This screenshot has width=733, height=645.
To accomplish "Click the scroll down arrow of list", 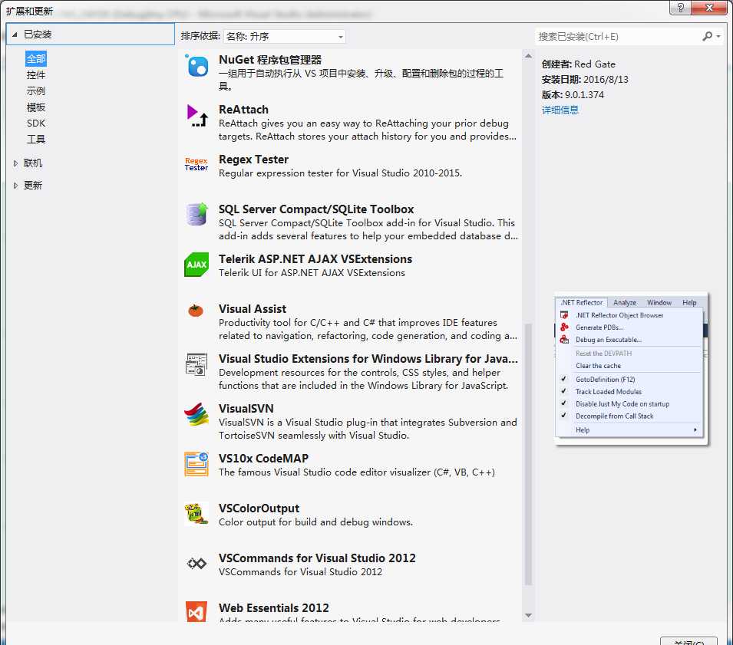I will 528,616.
